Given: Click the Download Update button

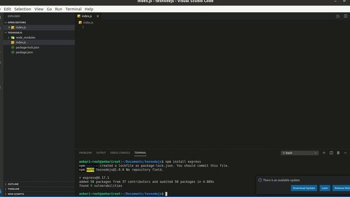Looking at the screenshot, I should coord(304,188).
